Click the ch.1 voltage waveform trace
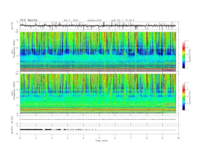This screenshot has width=201, height=155. [98, 26]
